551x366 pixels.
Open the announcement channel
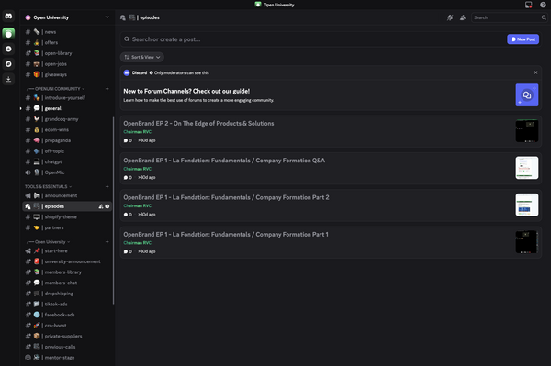tap(67, 195)
